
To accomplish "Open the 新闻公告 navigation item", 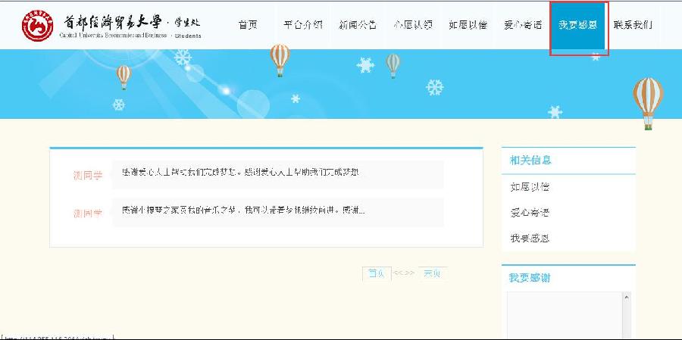I will pos(358,25).
